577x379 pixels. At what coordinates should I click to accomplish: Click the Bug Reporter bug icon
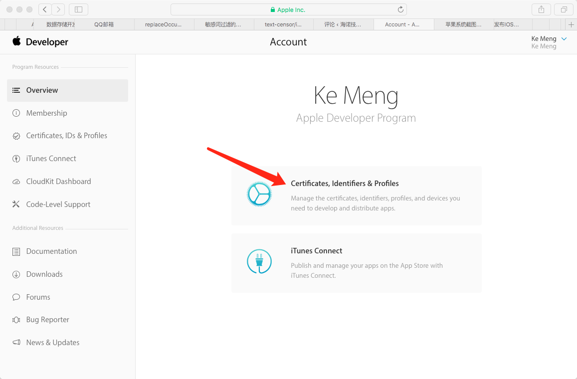click(x=16, y=320)
